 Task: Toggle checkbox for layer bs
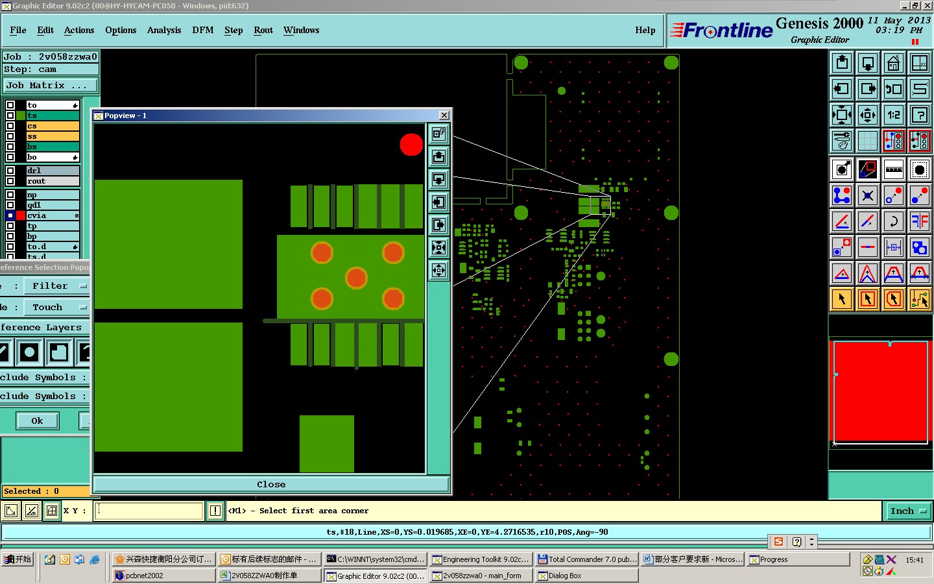[10, 147]
